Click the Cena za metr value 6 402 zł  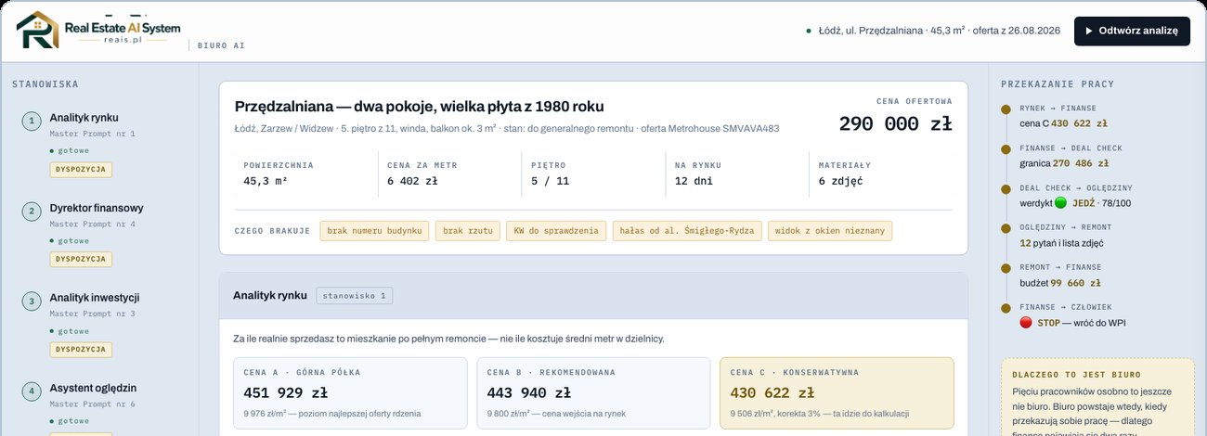pos(412,181)
